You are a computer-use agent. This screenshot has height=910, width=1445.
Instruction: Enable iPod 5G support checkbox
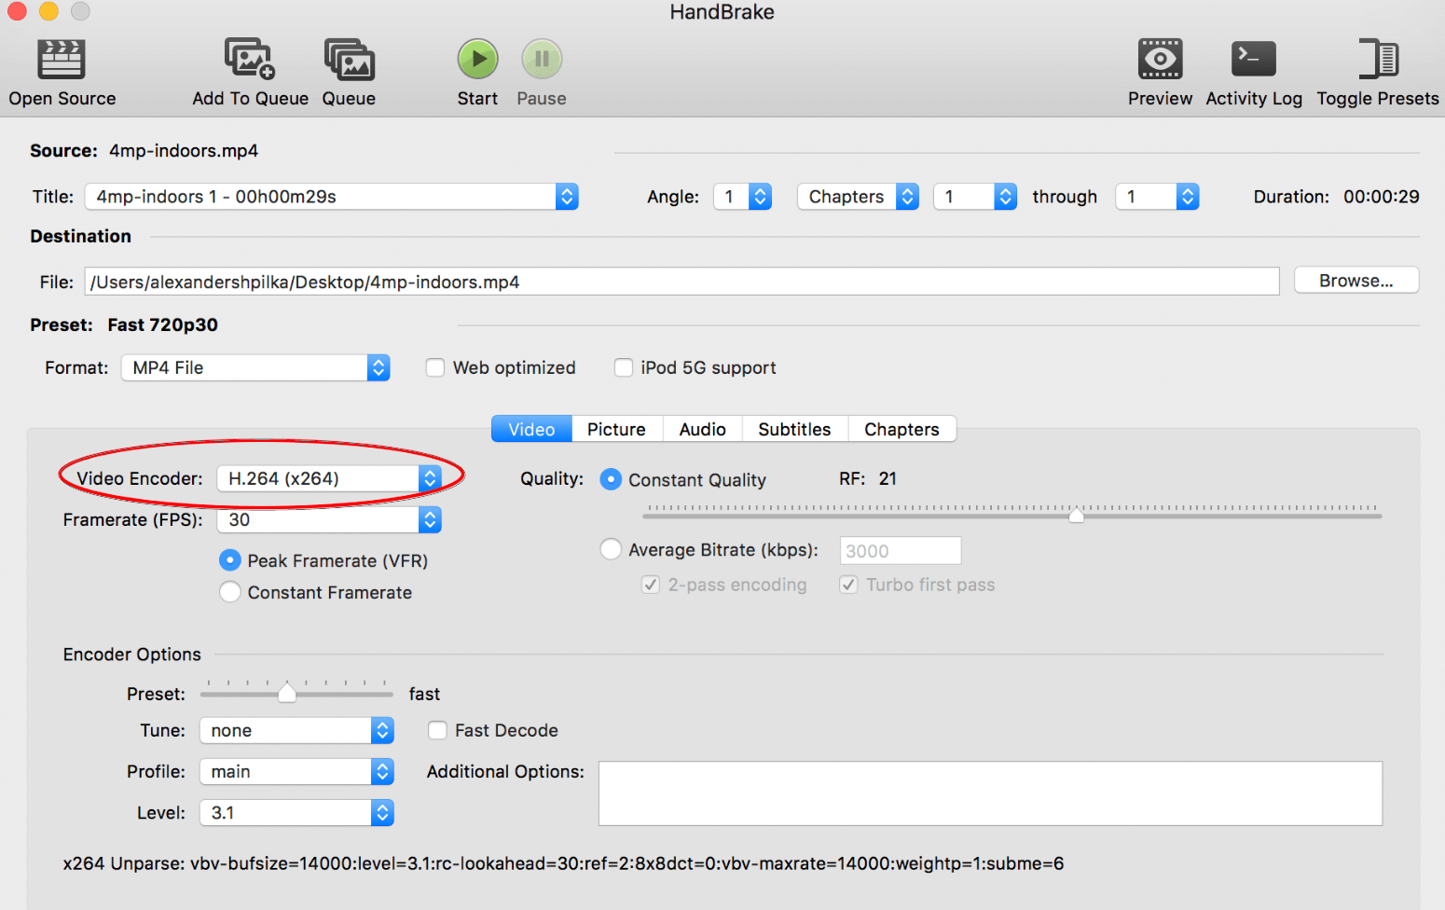[x=623, y=367]
